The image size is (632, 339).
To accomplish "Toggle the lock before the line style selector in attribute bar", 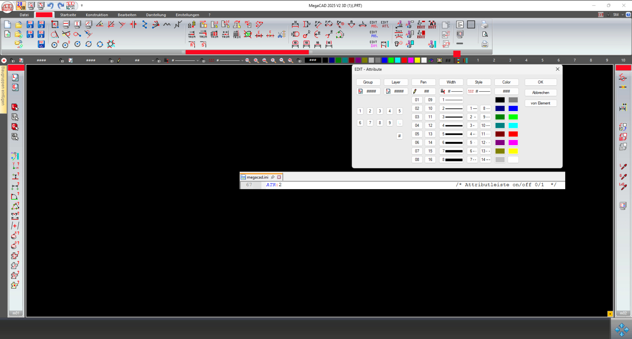I will [x=203, y=60].
